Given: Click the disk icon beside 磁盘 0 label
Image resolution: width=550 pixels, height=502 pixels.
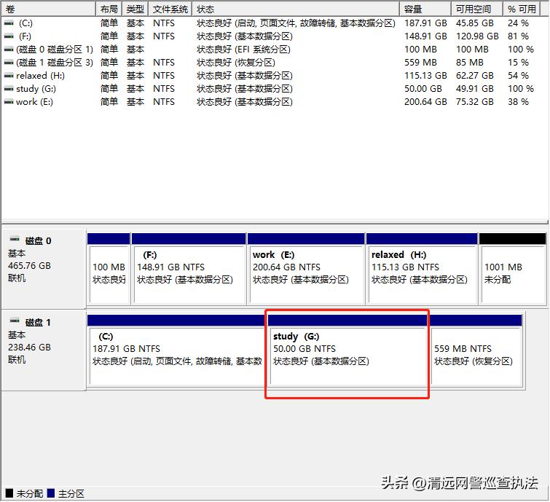Looking at the screenshot, I should click(15, 239).
